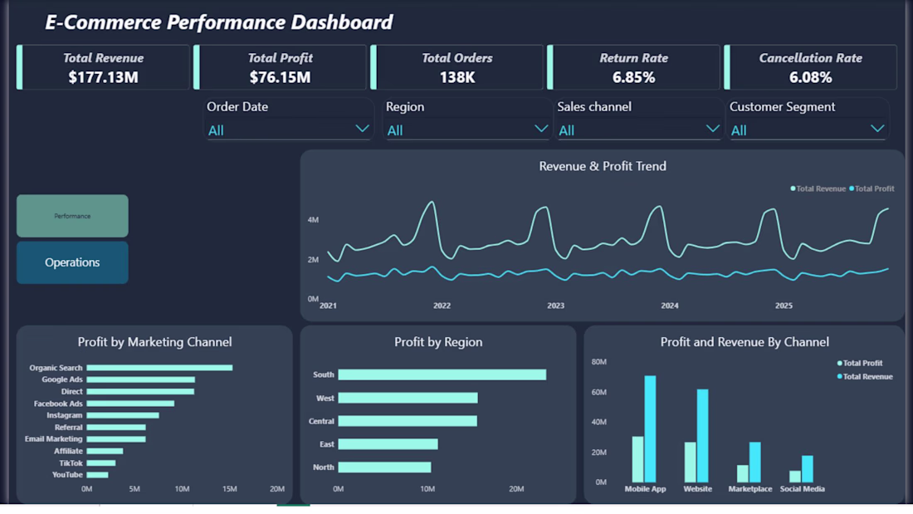Click the Order Date filter label
This screenshot has height=514, width=913.
(237, 107)
